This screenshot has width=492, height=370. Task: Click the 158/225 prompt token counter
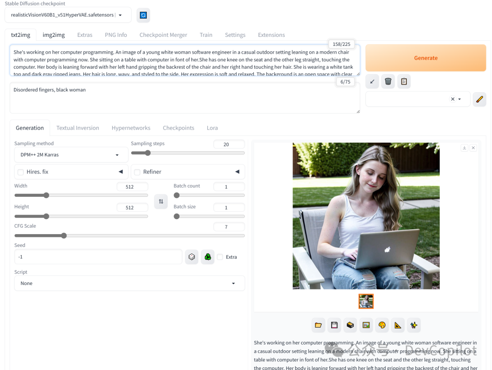click(x=341, y=44)
